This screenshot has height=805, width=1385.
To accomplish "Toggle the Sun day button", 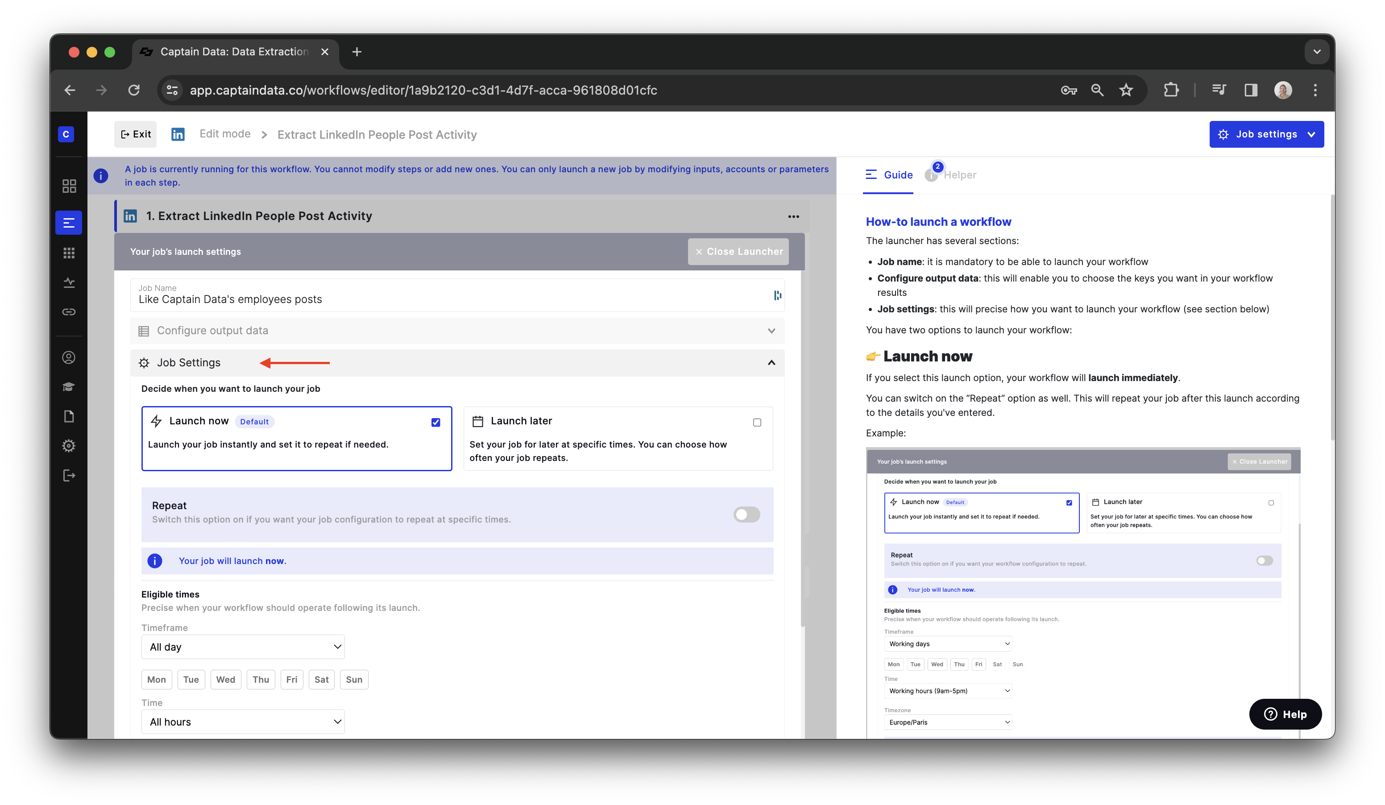I will coord(354,679).
